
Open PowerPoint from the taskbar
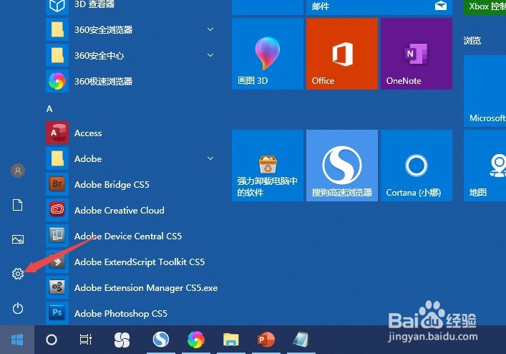tap(266, 340)
